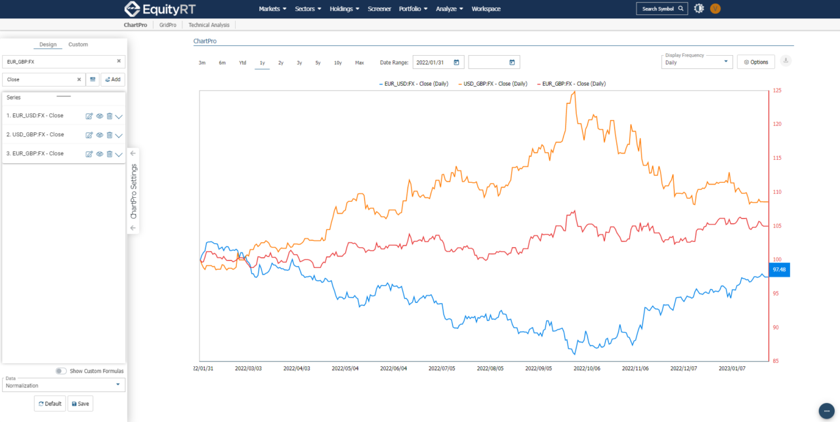Click the notifications bell icon
This screenshot has height=422, width=840.
698,9
